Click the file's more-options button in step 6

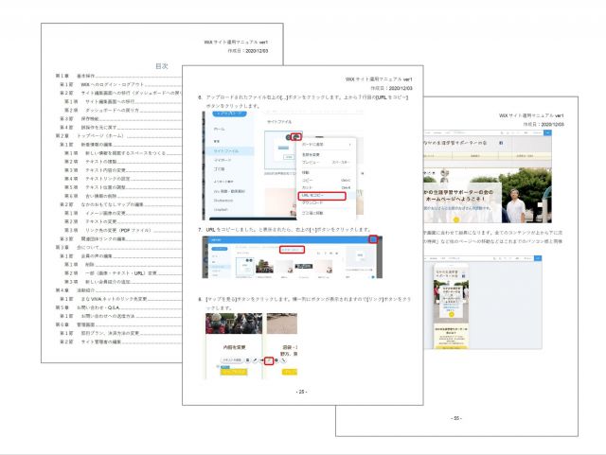296,137
